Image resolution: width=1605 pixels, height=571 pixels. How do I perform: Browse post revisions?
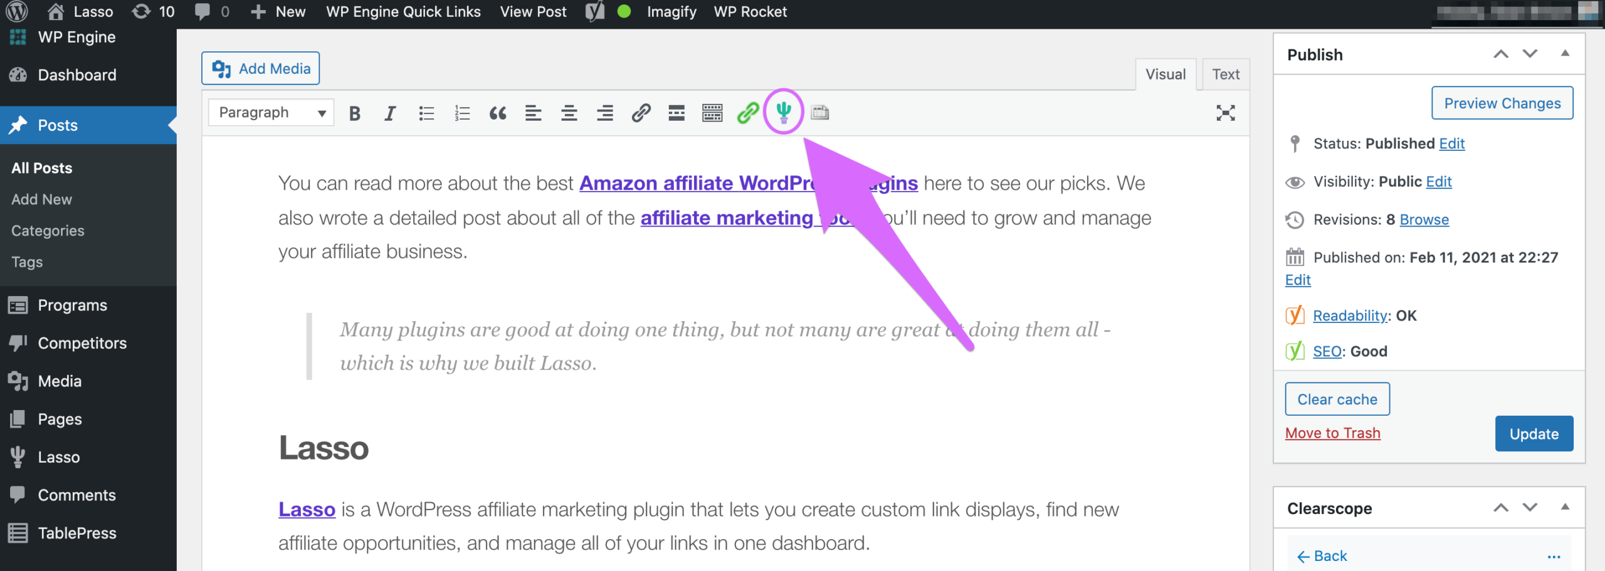coord(1424,220)
